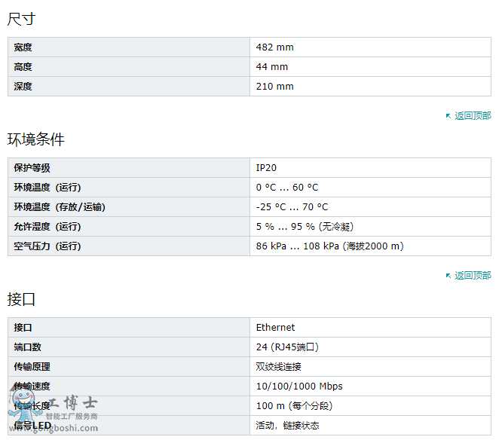Click the 尺寸 section heading
This screenshot has width=502, height=443.
tap(21, 19)
